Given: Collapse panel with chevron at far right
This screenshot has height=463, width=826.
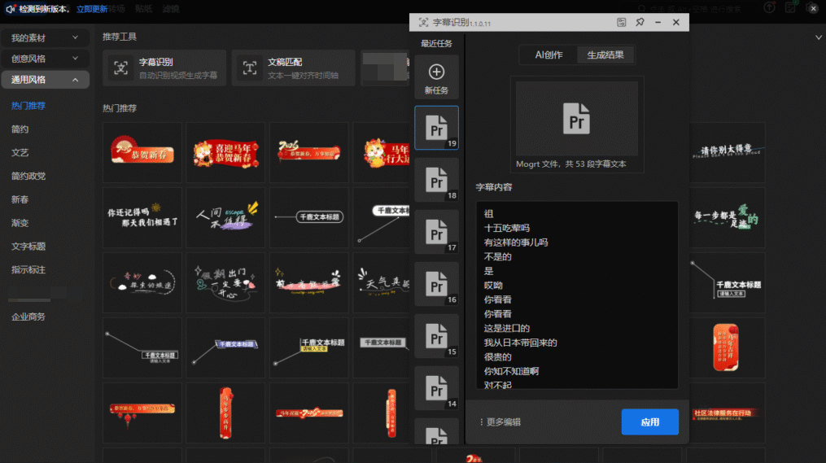Looking at the screenshot, I should (818, 37).
